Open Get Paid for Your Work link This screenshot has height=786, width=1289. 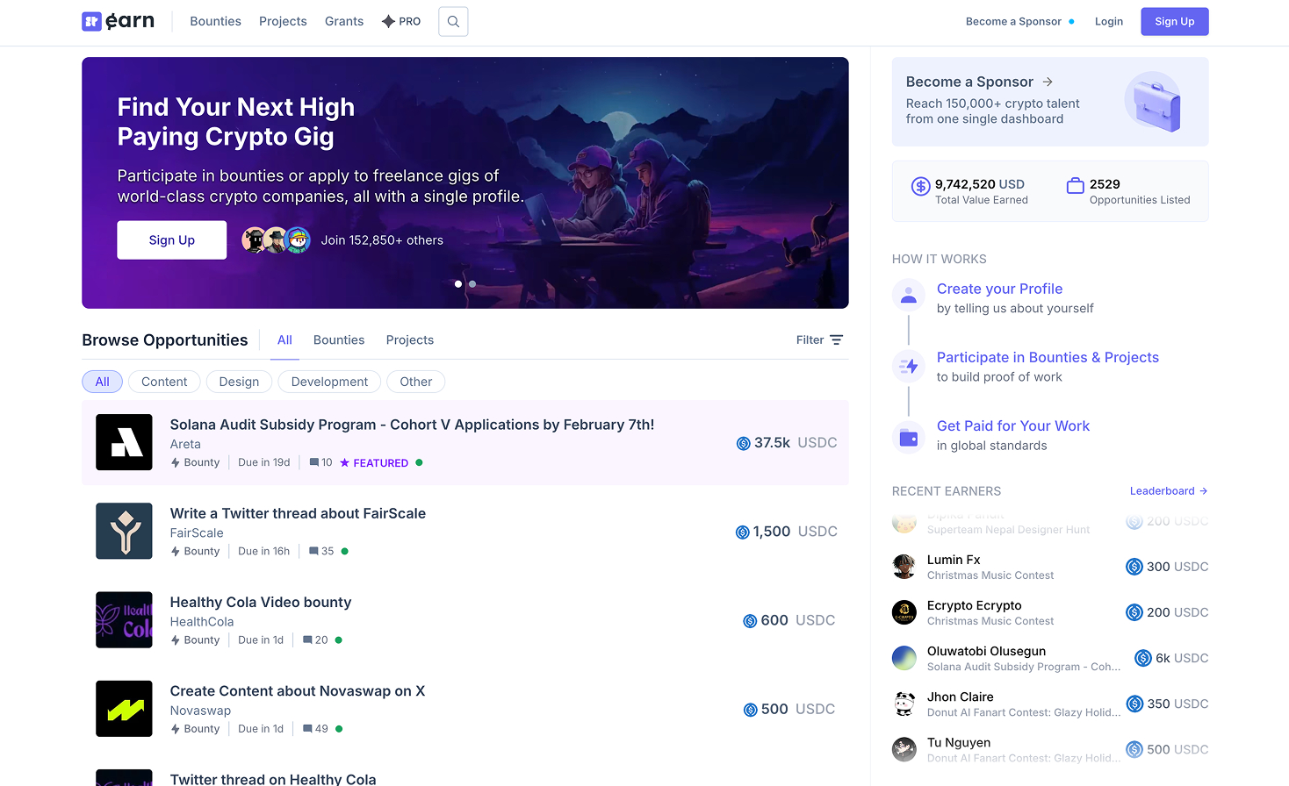point(1012,425)
